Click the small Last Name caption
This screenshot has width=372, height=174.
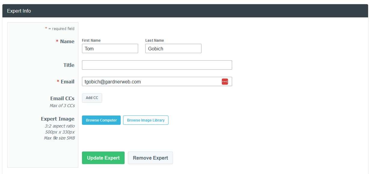click(x=155, y=40)
